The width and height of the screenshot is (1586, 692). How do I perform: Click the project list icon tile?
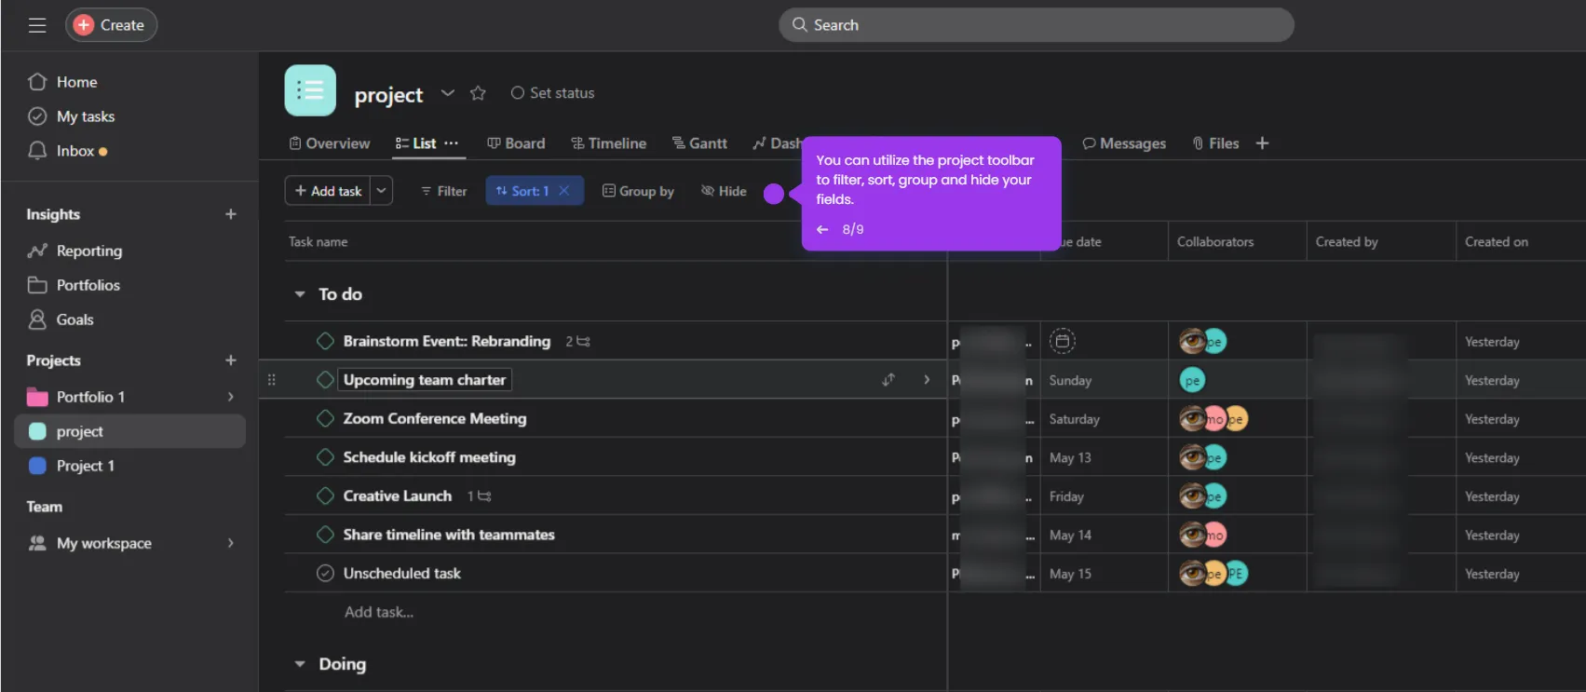click(x=310, y=90)
